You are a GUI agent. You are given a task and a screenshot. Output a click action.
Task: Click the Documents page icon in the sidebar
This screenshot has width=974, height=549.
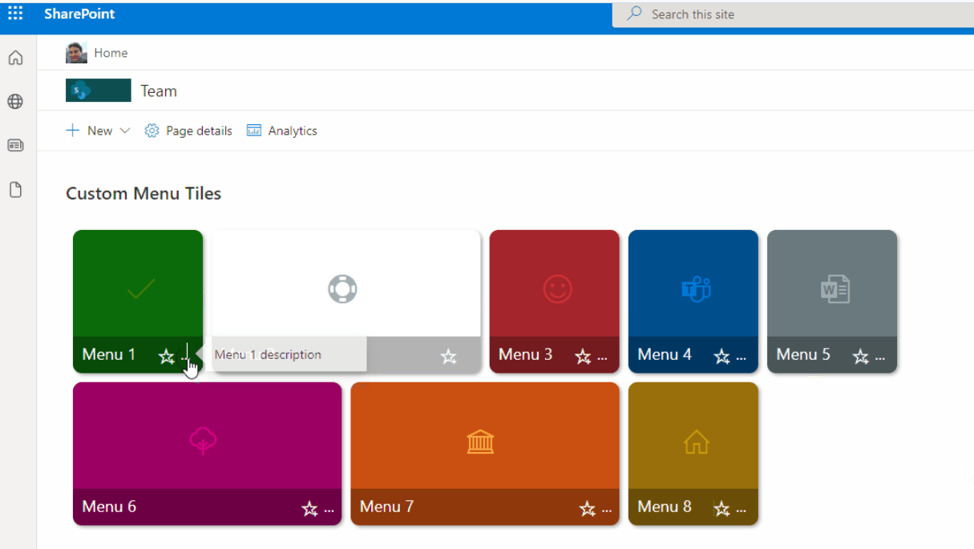point(15,189)
